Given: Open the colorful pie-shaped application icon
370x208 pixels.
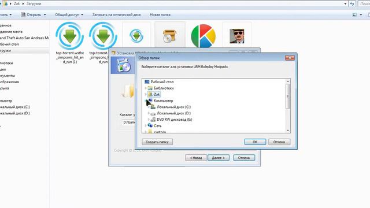Looking at the screenshot, I should [203, 36].
